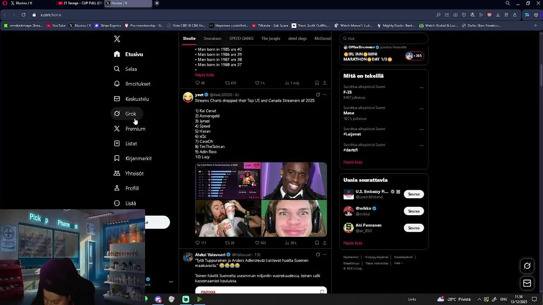Open Yhteisöt communities
The width and height of the screenshot is (543, 305).
coord(129,173)
